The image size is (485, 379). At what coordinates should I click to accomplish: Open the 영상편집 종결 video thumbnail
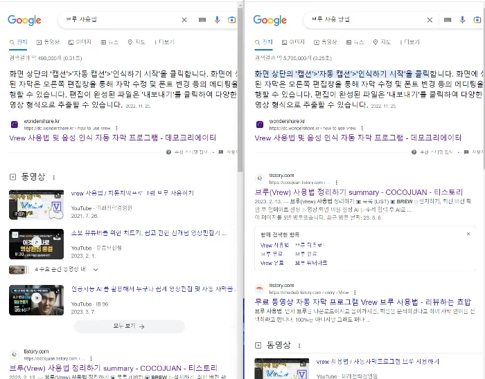point(36,244)
